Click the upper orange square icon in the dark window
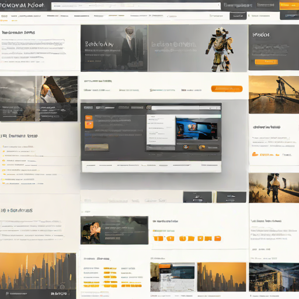The width and height of the screenshot is (299, 299). (x=89, y=118)
